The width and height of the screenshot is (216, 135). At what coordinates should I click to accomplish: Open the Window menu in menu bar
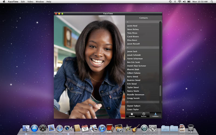[40, 2]
